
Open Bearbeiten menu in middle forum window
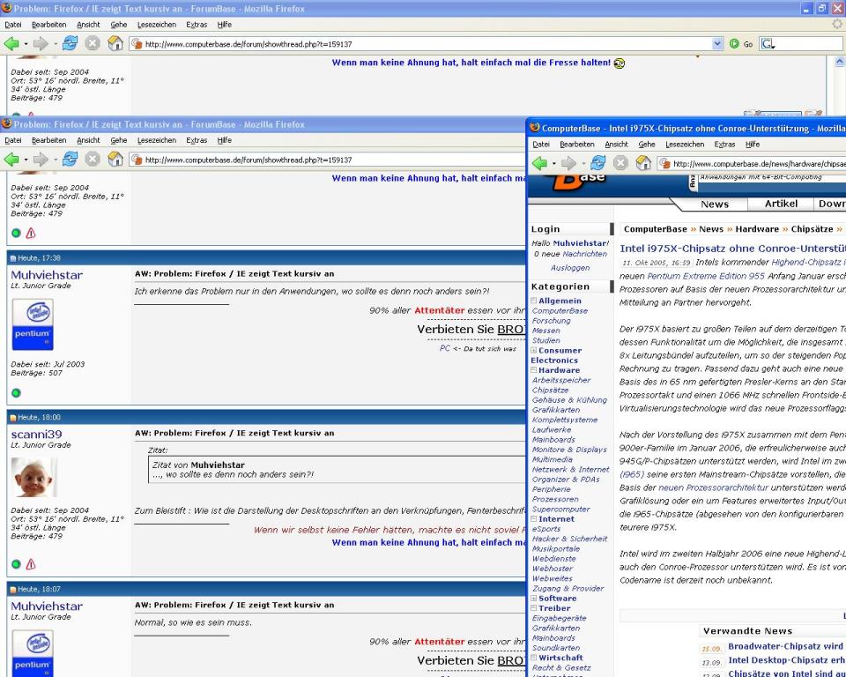tap(49, 140)
